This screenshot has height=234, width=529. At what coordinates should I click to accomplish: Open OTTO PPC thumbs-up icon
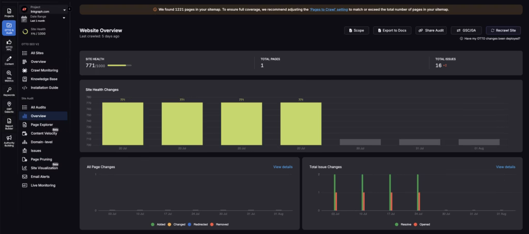pos(9,44)
